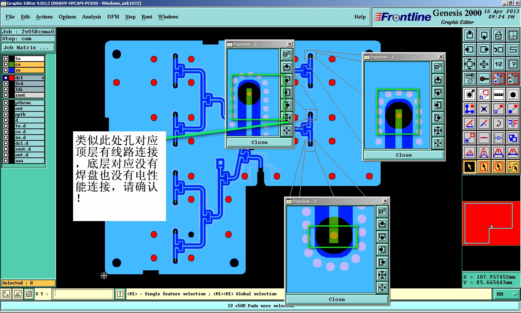Click the blue color swatch of ss layer
Viewport: 521px width, 313px height.
(x=12, y=70)
